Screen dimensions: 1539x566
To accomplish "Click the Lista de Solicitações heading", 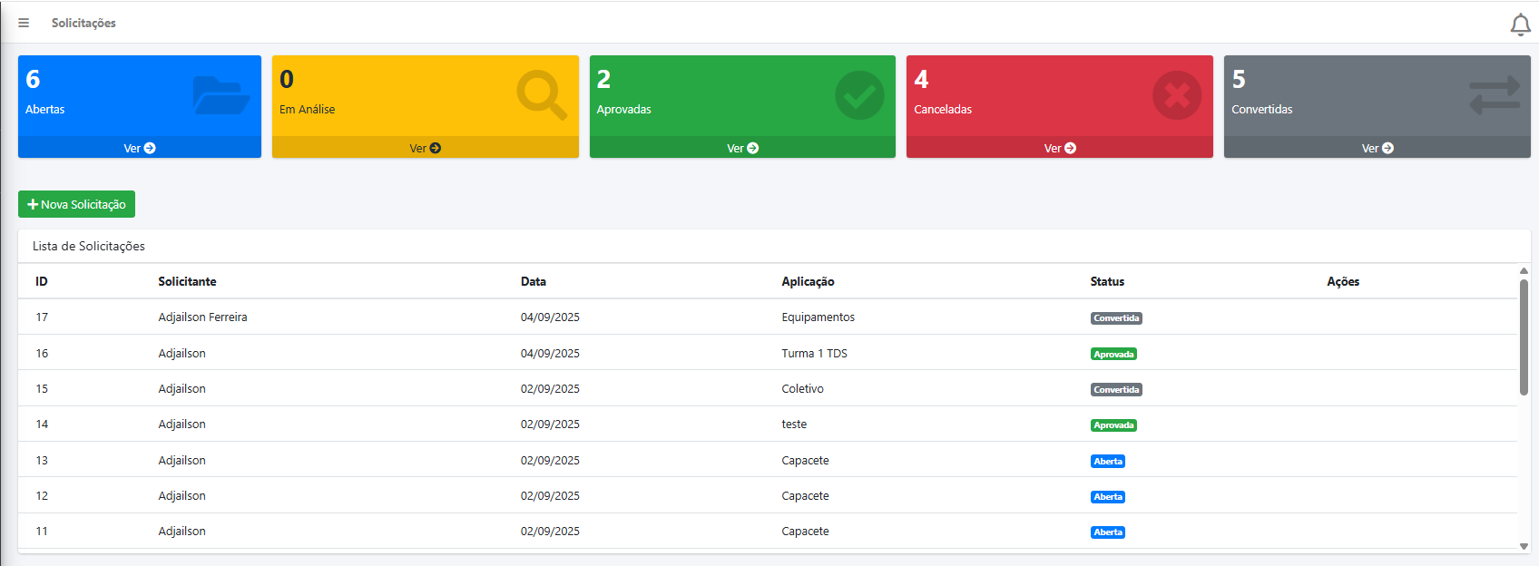I will pyautogui.click(x=89, y=246).
